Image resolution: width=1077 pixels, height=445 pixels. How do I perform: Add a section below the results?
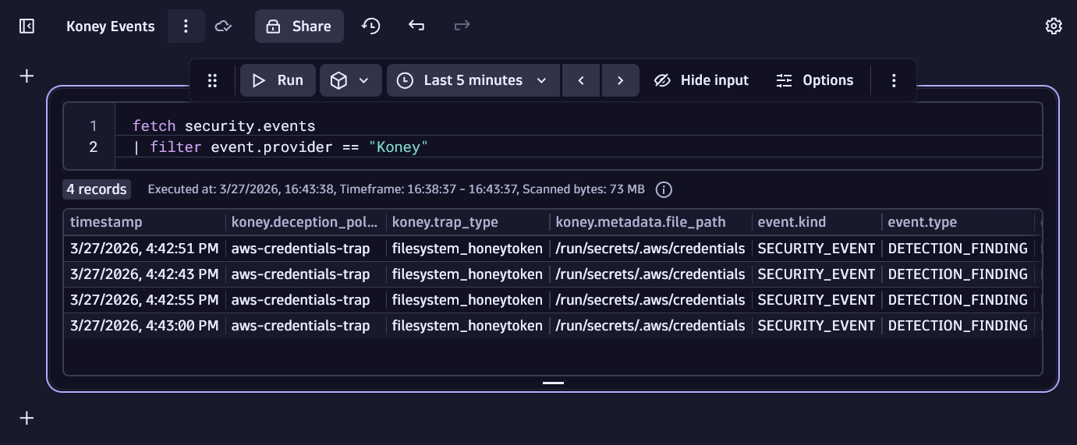pyautogui.click(x=27, y=418)
